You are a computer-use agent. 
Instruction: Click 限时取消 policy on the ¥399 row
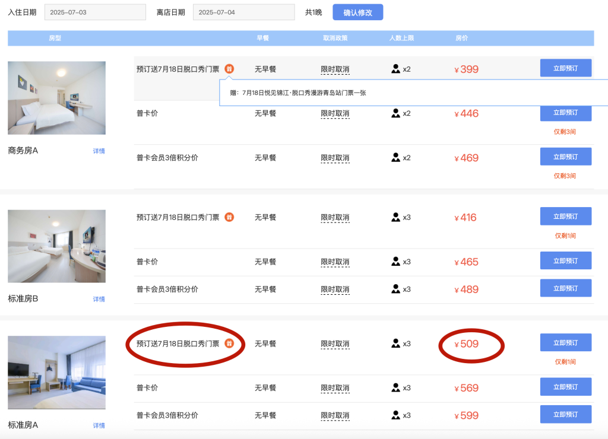click(x=335, y=68)
